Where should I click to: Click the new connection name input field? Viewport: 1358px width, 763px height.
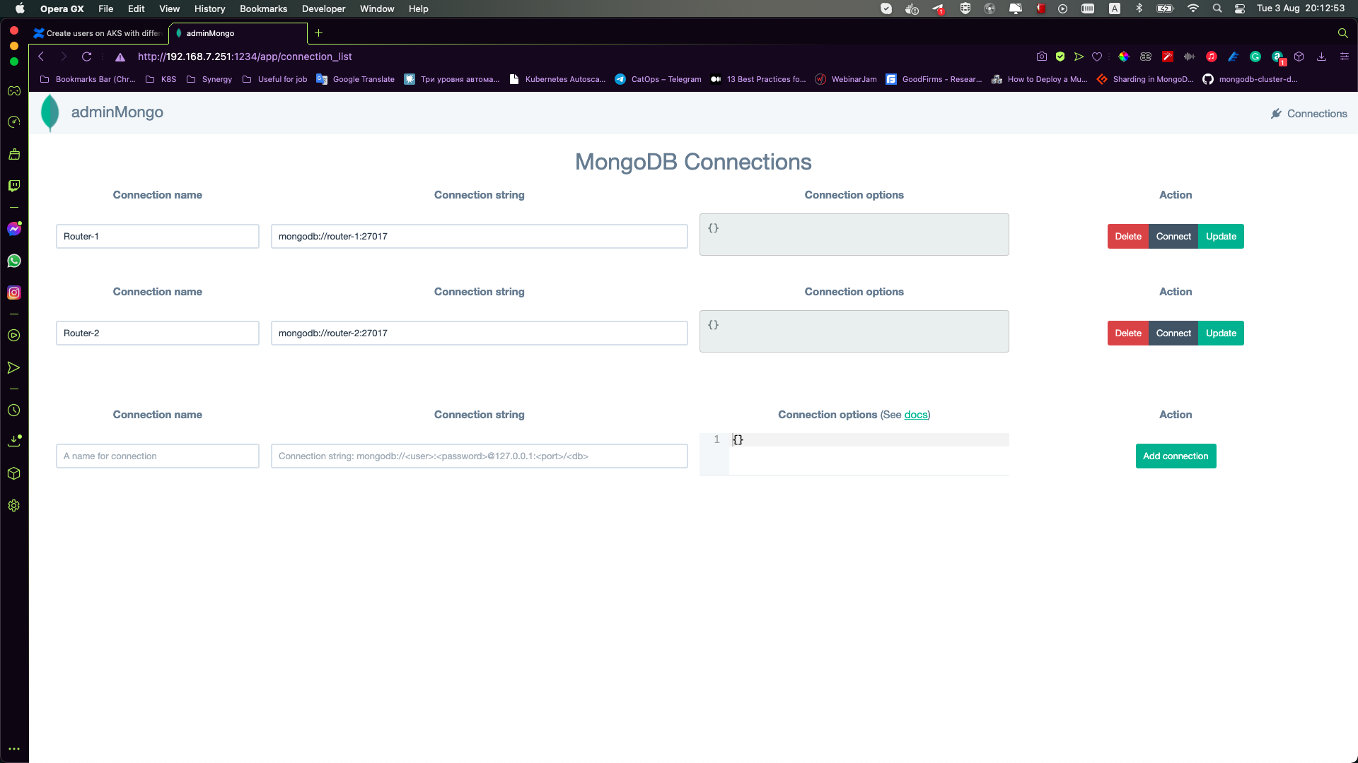tap(158, 456)
